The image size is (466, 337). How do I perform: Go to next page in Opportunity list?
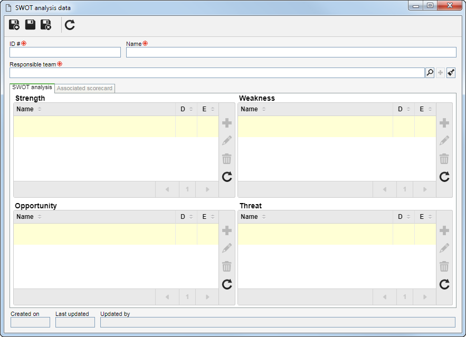(207, 297)
